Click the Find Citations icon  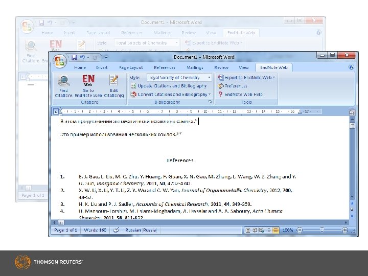click(x=63, y=86)
